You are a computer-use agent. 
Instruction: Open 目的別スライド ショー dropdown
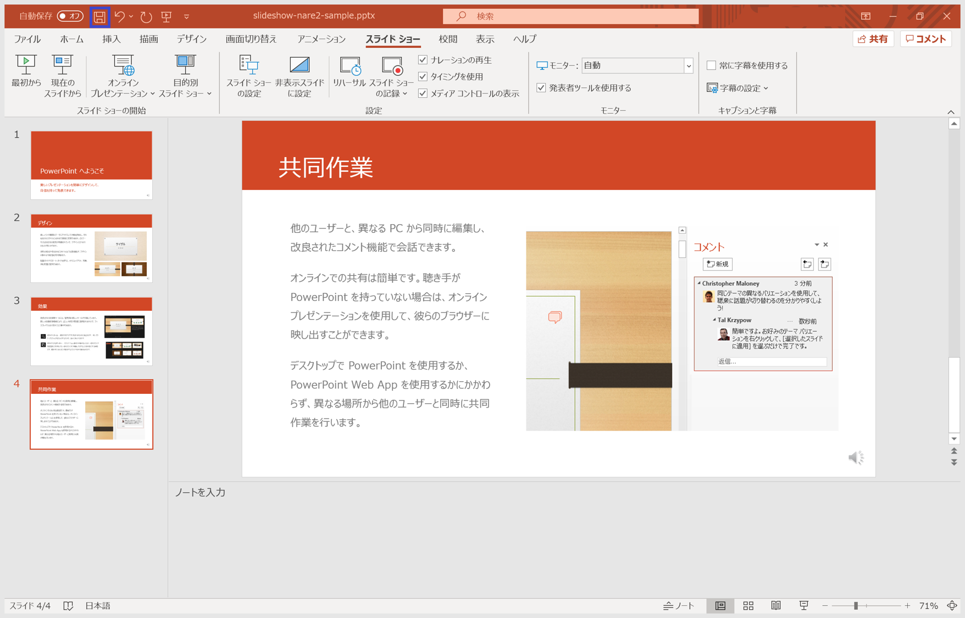point(185,76)
